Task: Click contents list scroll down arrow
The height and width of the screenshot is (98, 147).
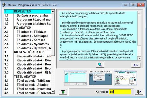Action: click(53, 92)
